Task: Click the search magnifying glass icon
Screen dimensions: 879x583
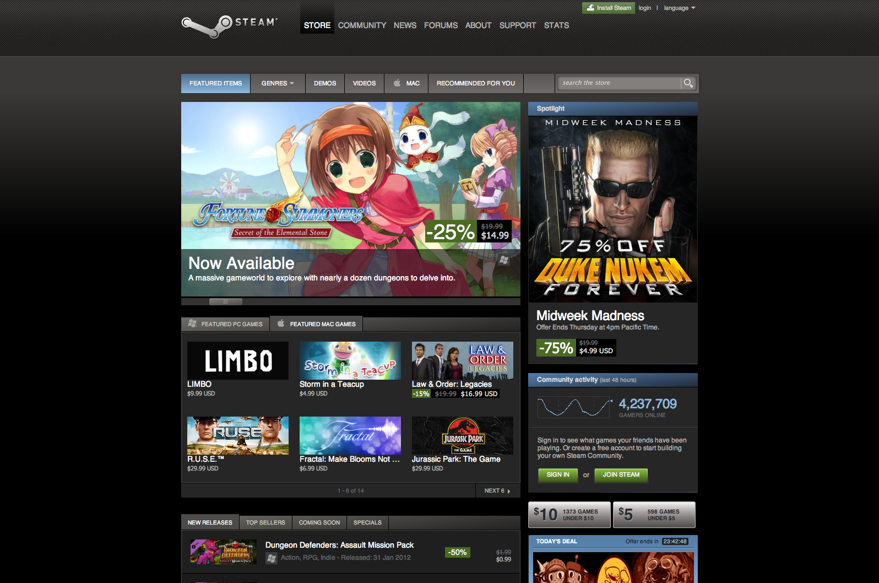Action: (x=688, y=83)
